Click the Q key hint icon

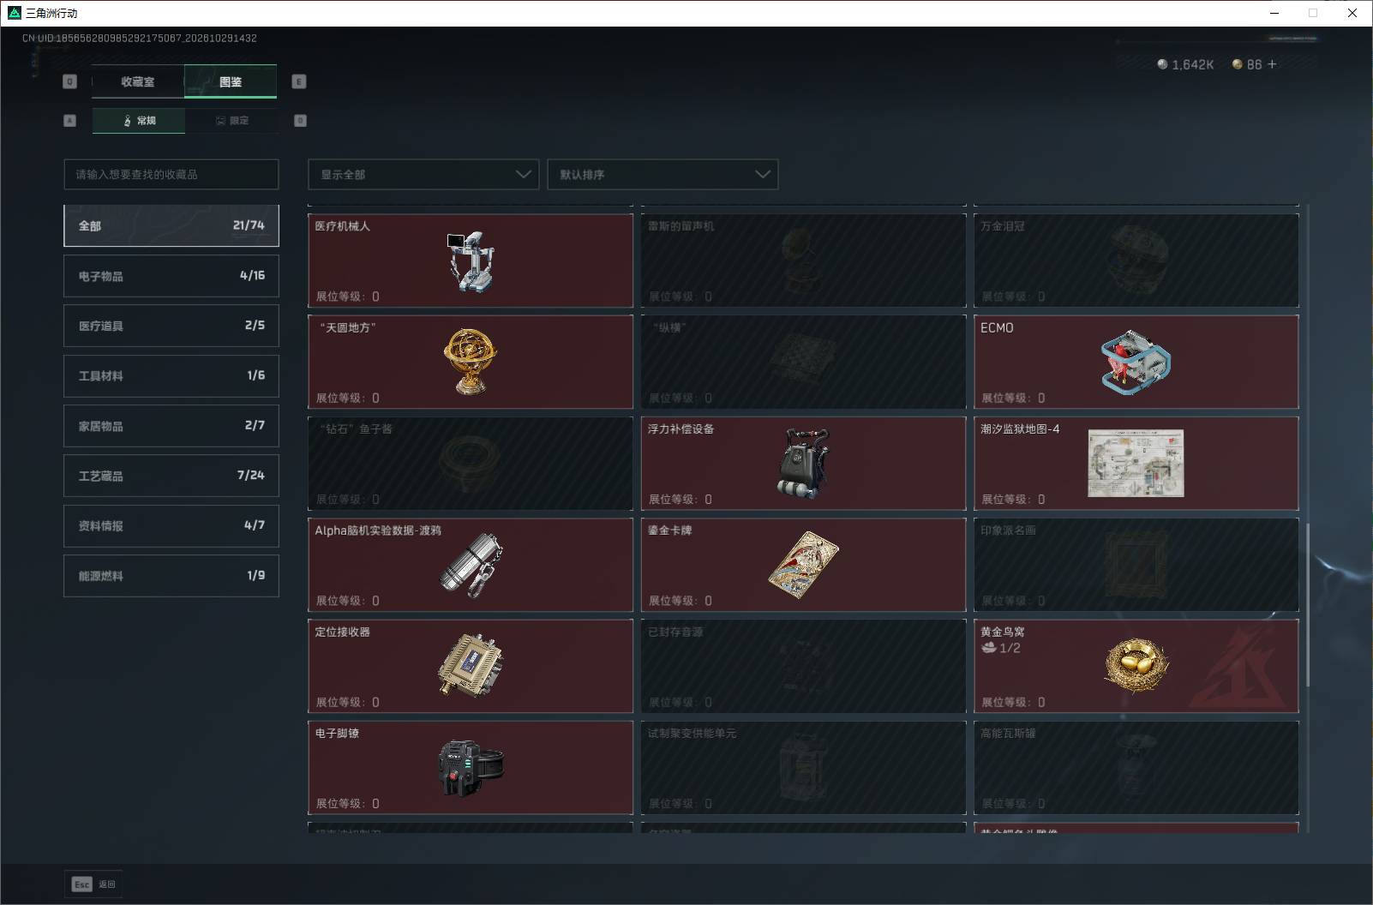(70, 81)
